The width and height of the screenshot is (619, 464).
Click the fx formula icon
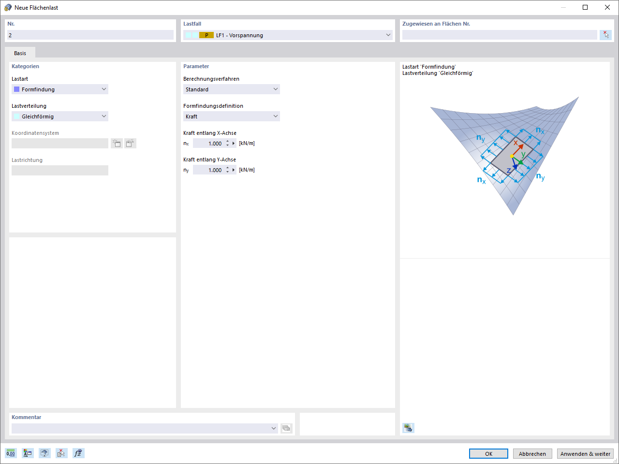point(78,453)
